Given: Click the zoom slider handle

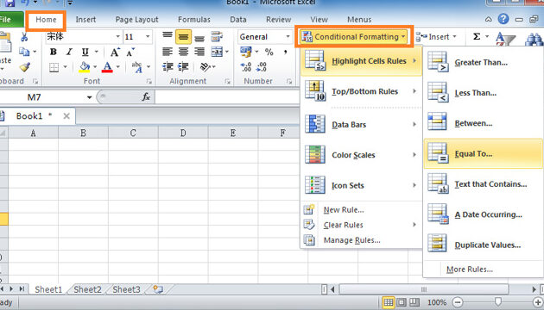Looking at the screenshot, I should (x=498, y=301).
